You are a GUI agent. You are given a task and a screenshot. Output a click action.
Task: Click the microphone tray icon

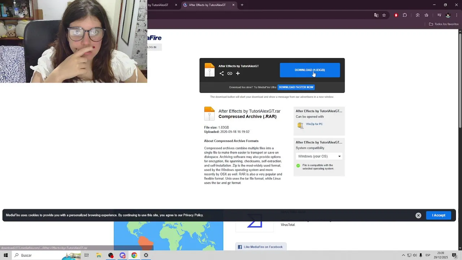[x=420, y=255]
